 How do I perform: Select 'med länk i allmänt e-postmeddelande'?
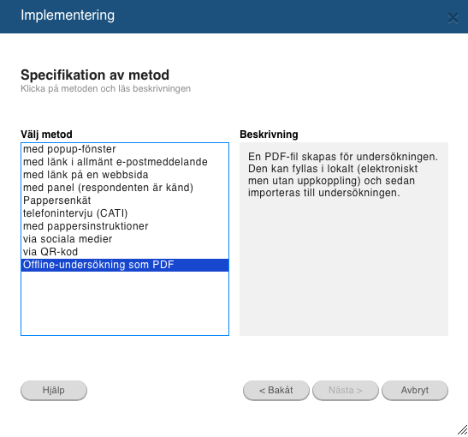click(x=125, y=162)
